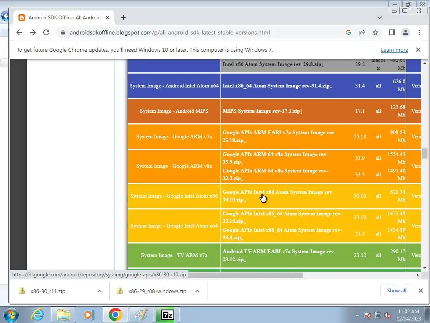Open Windows Explorer from the taskbar
This screenshot has width=430, height=323.
click(63, 315)
